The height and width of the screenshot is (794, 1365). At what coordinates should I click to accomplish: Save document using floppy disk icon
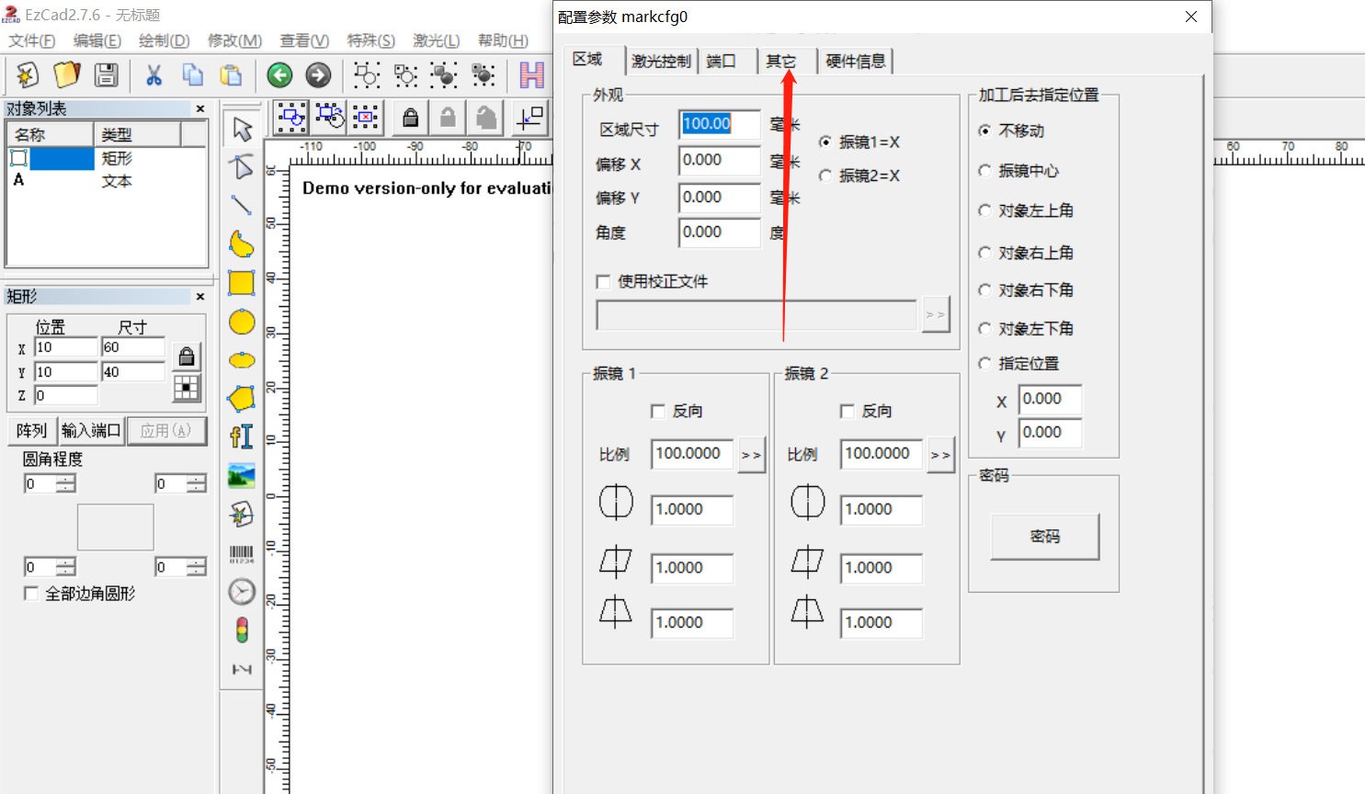(107, 75)
